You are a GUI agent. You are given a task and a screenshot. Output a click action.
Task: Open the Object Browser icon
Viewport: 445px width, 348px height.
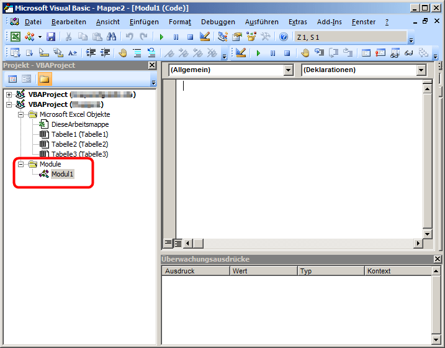click(x=251, y=37)
